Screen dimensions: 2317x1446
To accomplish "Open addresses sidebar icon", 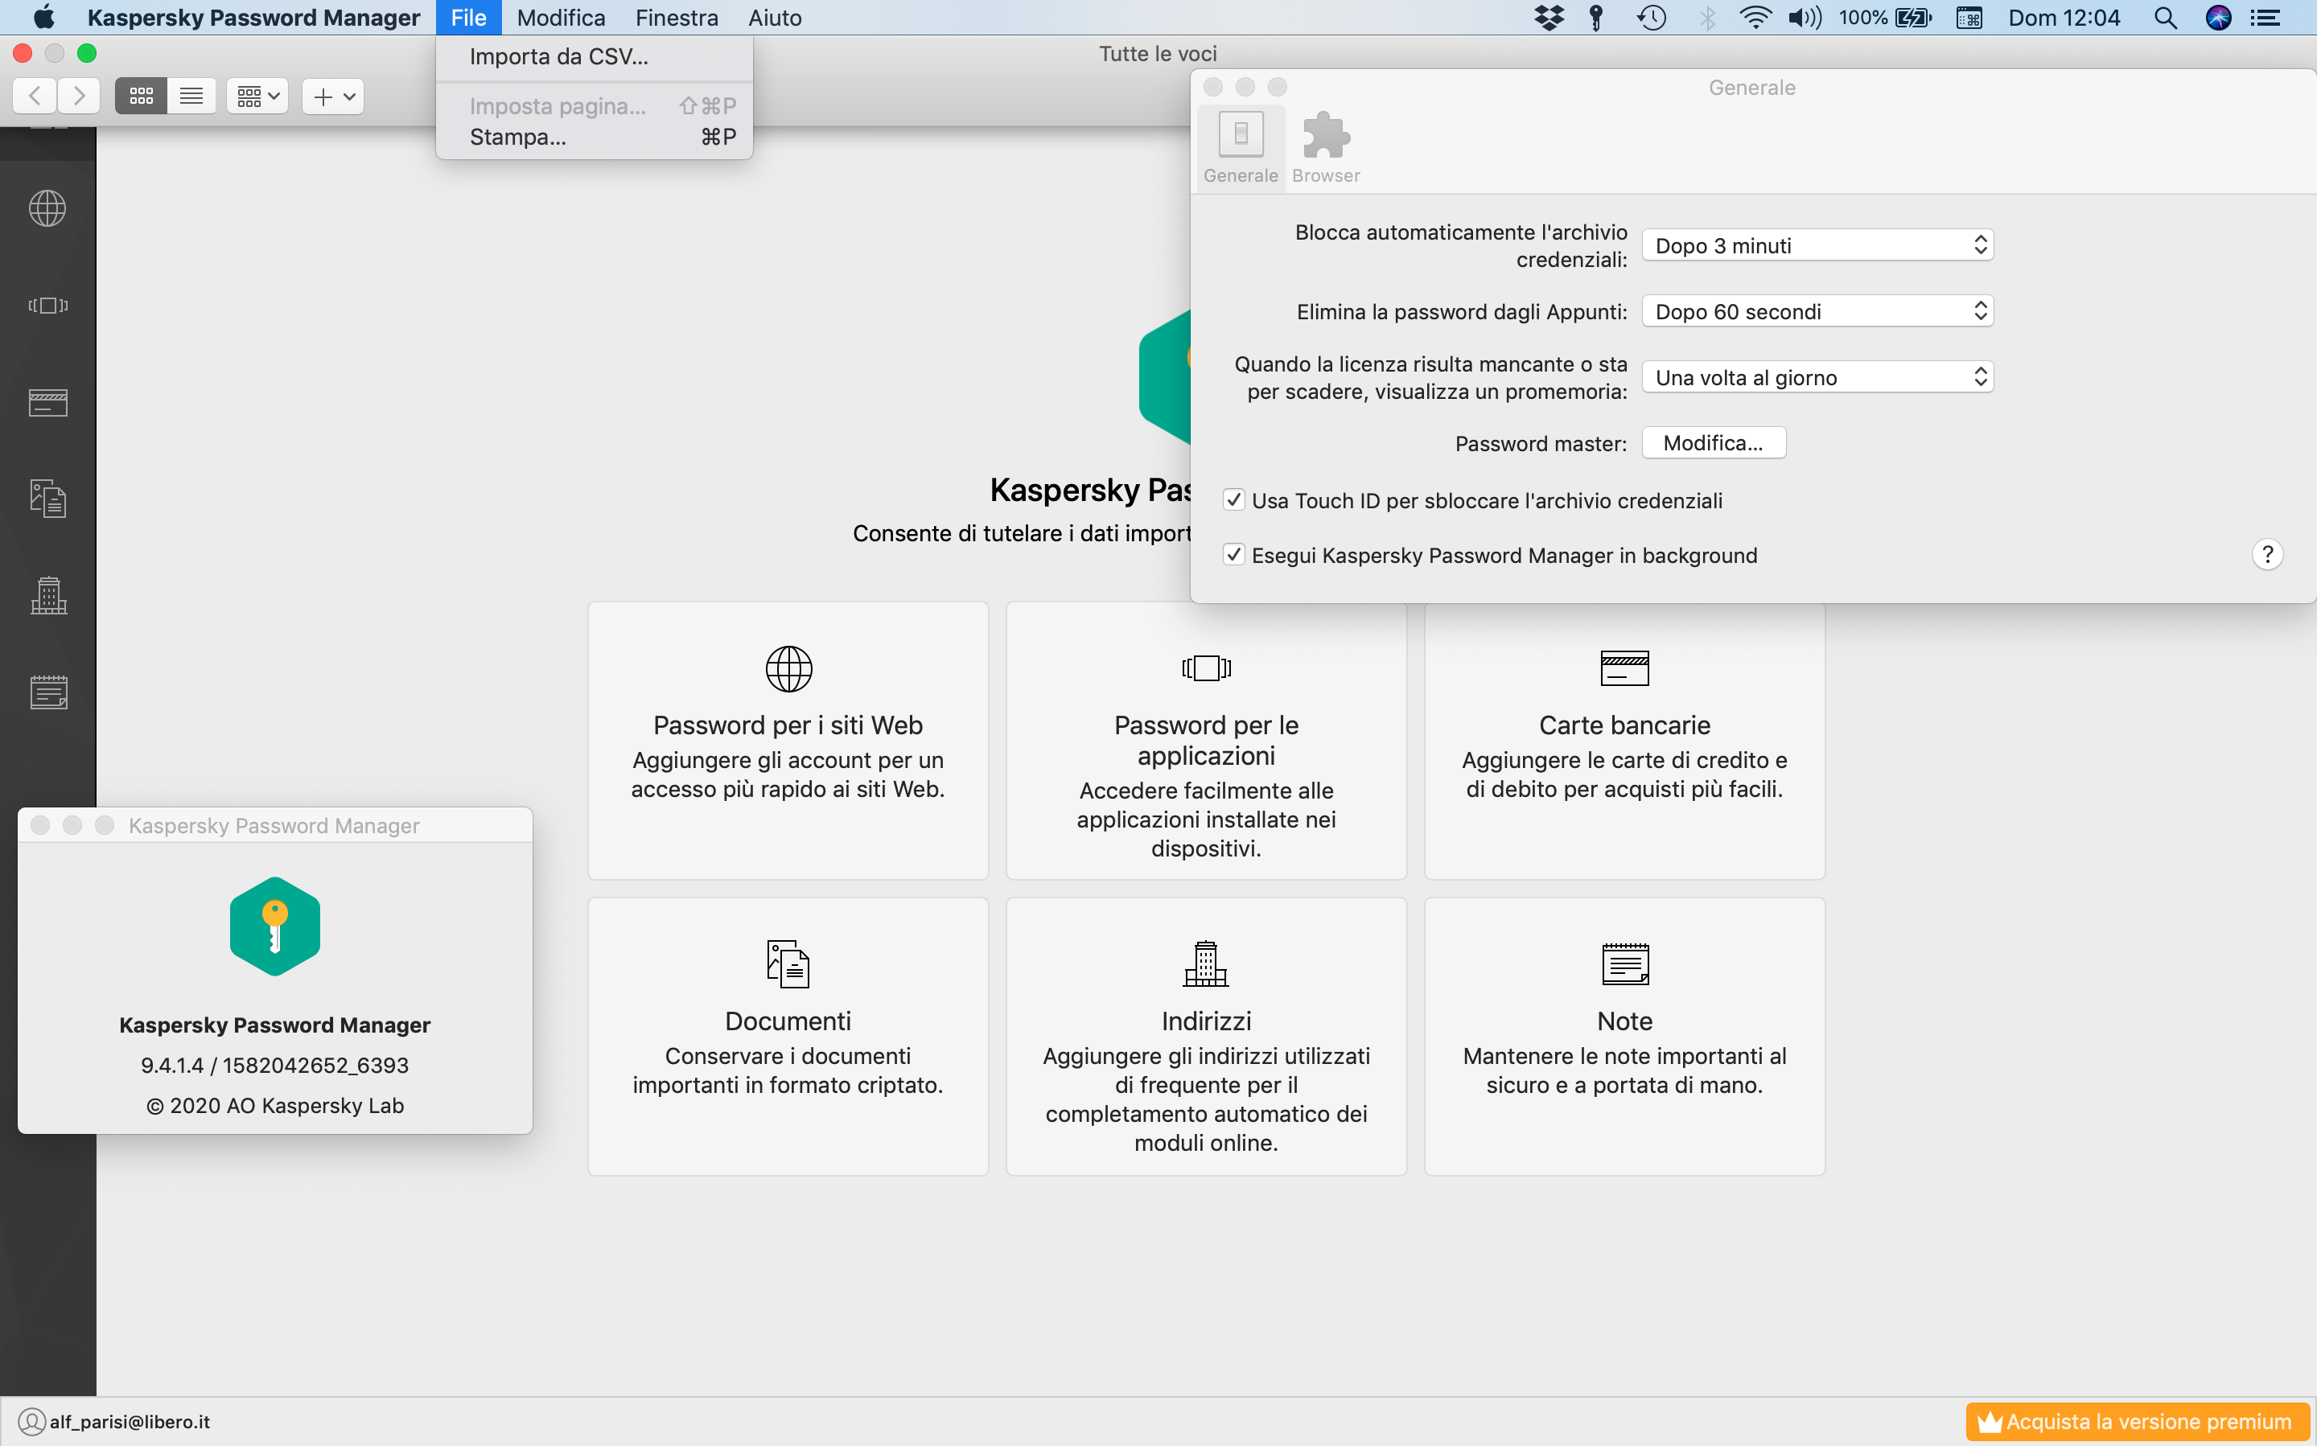I will 47,595.
